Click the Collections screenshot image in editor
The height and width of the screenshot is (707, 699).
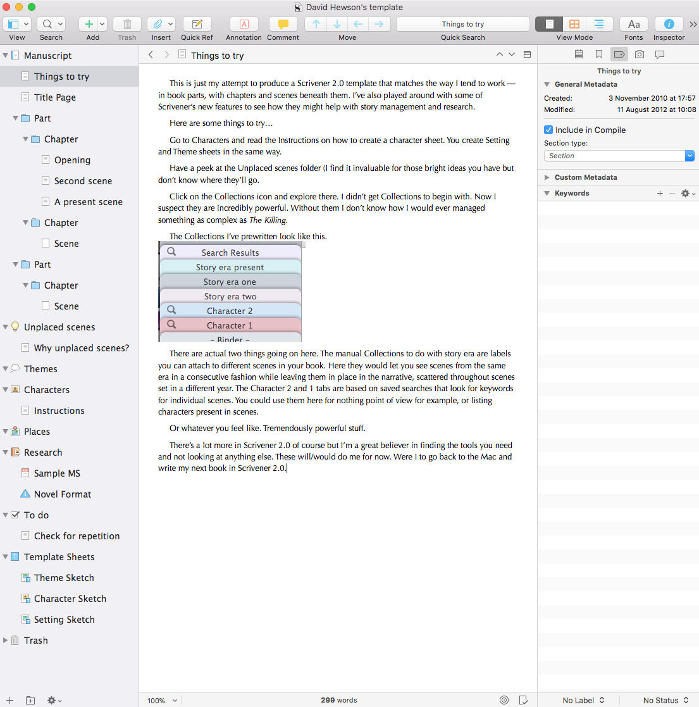[x=230, y=292]
